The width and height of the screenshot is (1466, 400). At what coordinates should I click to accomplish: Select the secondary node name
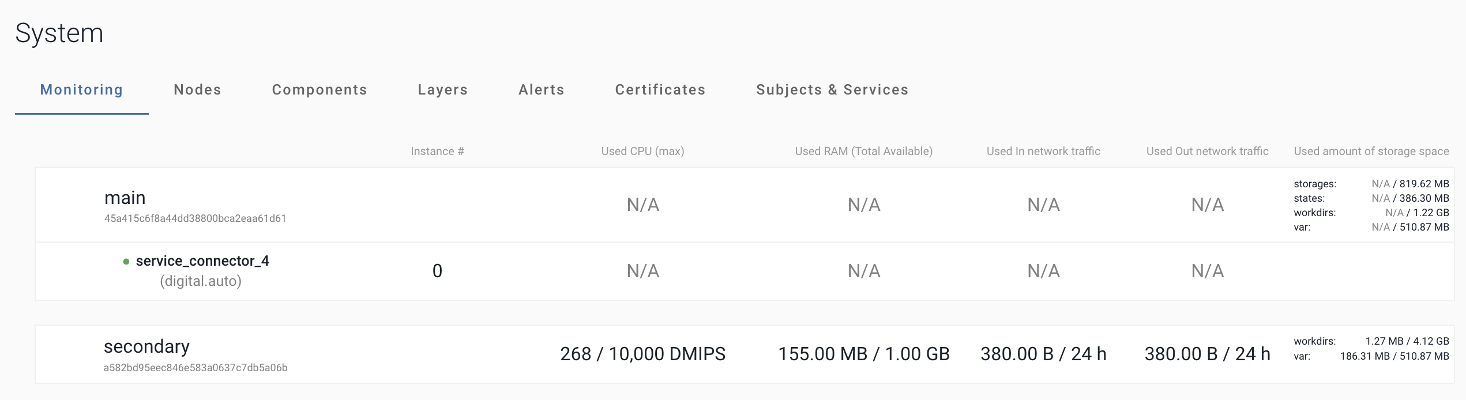coord(146,346)
